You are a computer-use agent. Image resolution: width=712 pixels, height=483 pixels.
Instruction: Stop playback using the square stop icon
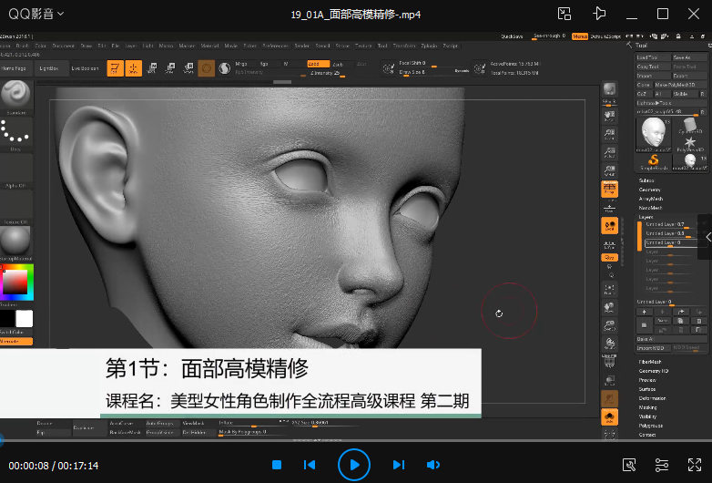(x=277, y=465)
